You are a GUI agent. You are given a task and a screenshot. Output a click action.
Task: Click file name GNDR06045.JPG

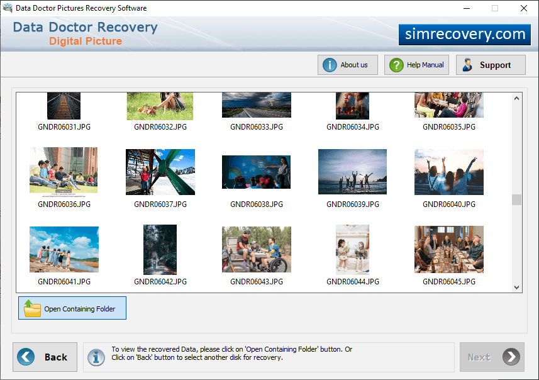[x=449, y=282]
